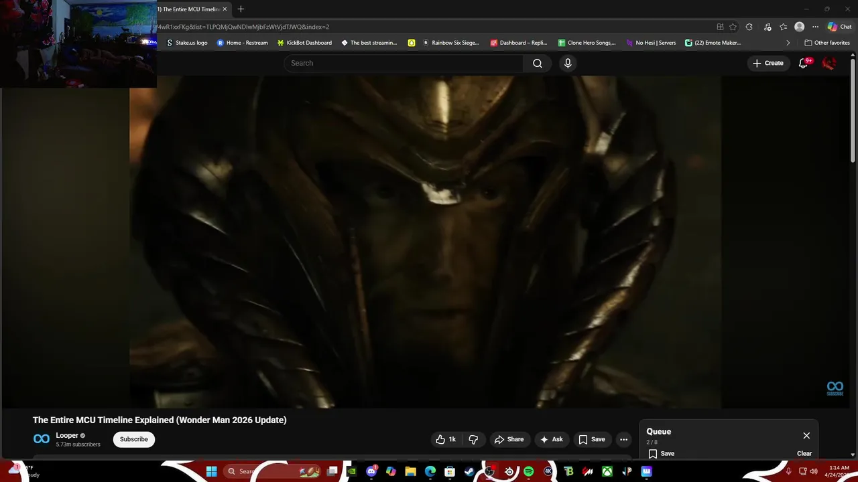Open KickBot Dashboard bookmark
Viewport: 858px width, 482px height.
304,43
